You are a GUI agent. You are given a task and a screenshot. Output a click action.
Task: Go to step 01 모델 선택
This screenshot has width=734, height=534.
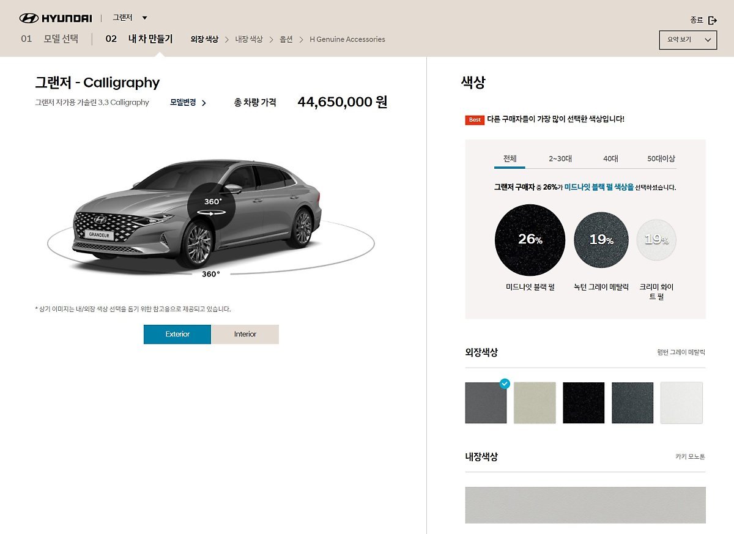coord(50,39)
